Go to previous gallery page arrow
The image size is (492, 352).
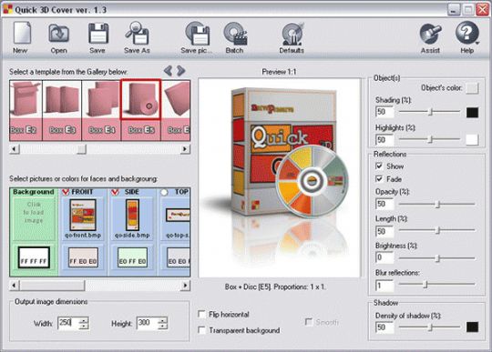pyautogui.click(x=169, y=71)
